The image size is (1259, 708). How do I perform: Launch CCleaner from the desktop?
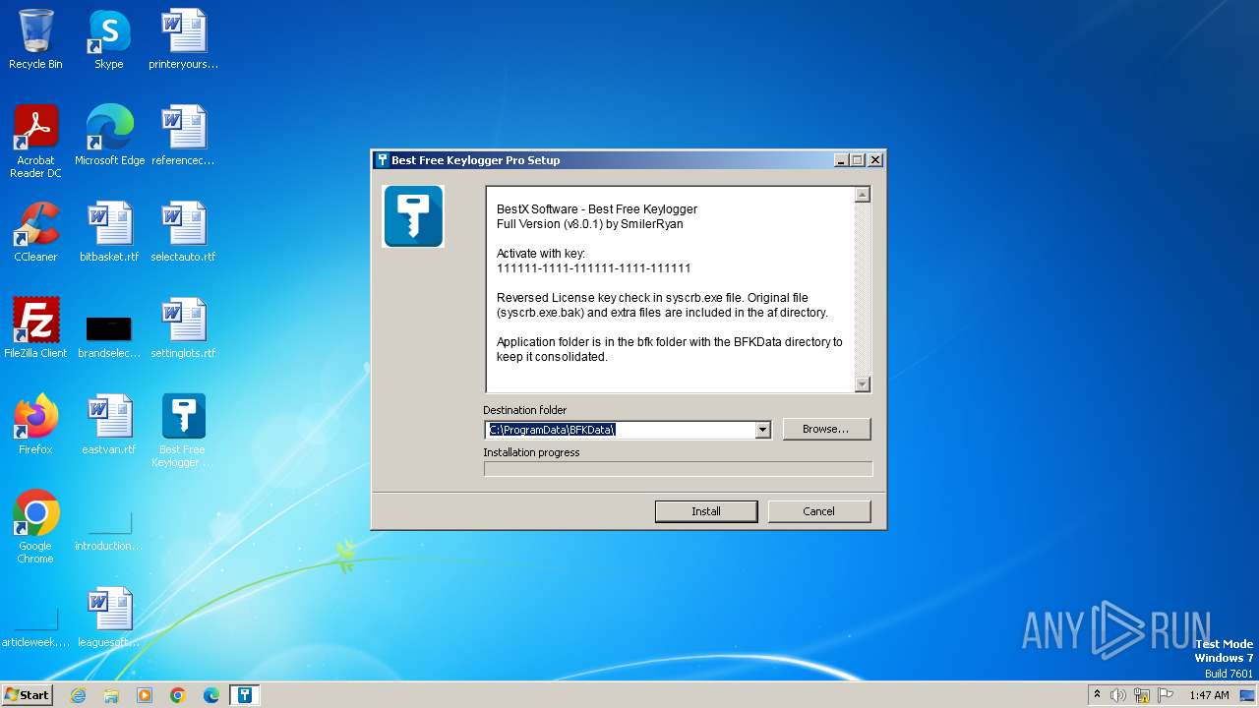coord(35,232)
